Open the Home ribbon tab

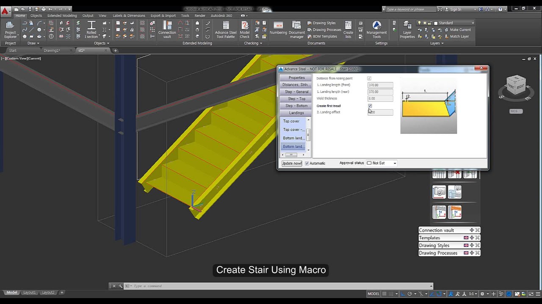click(x=20, y=16)
